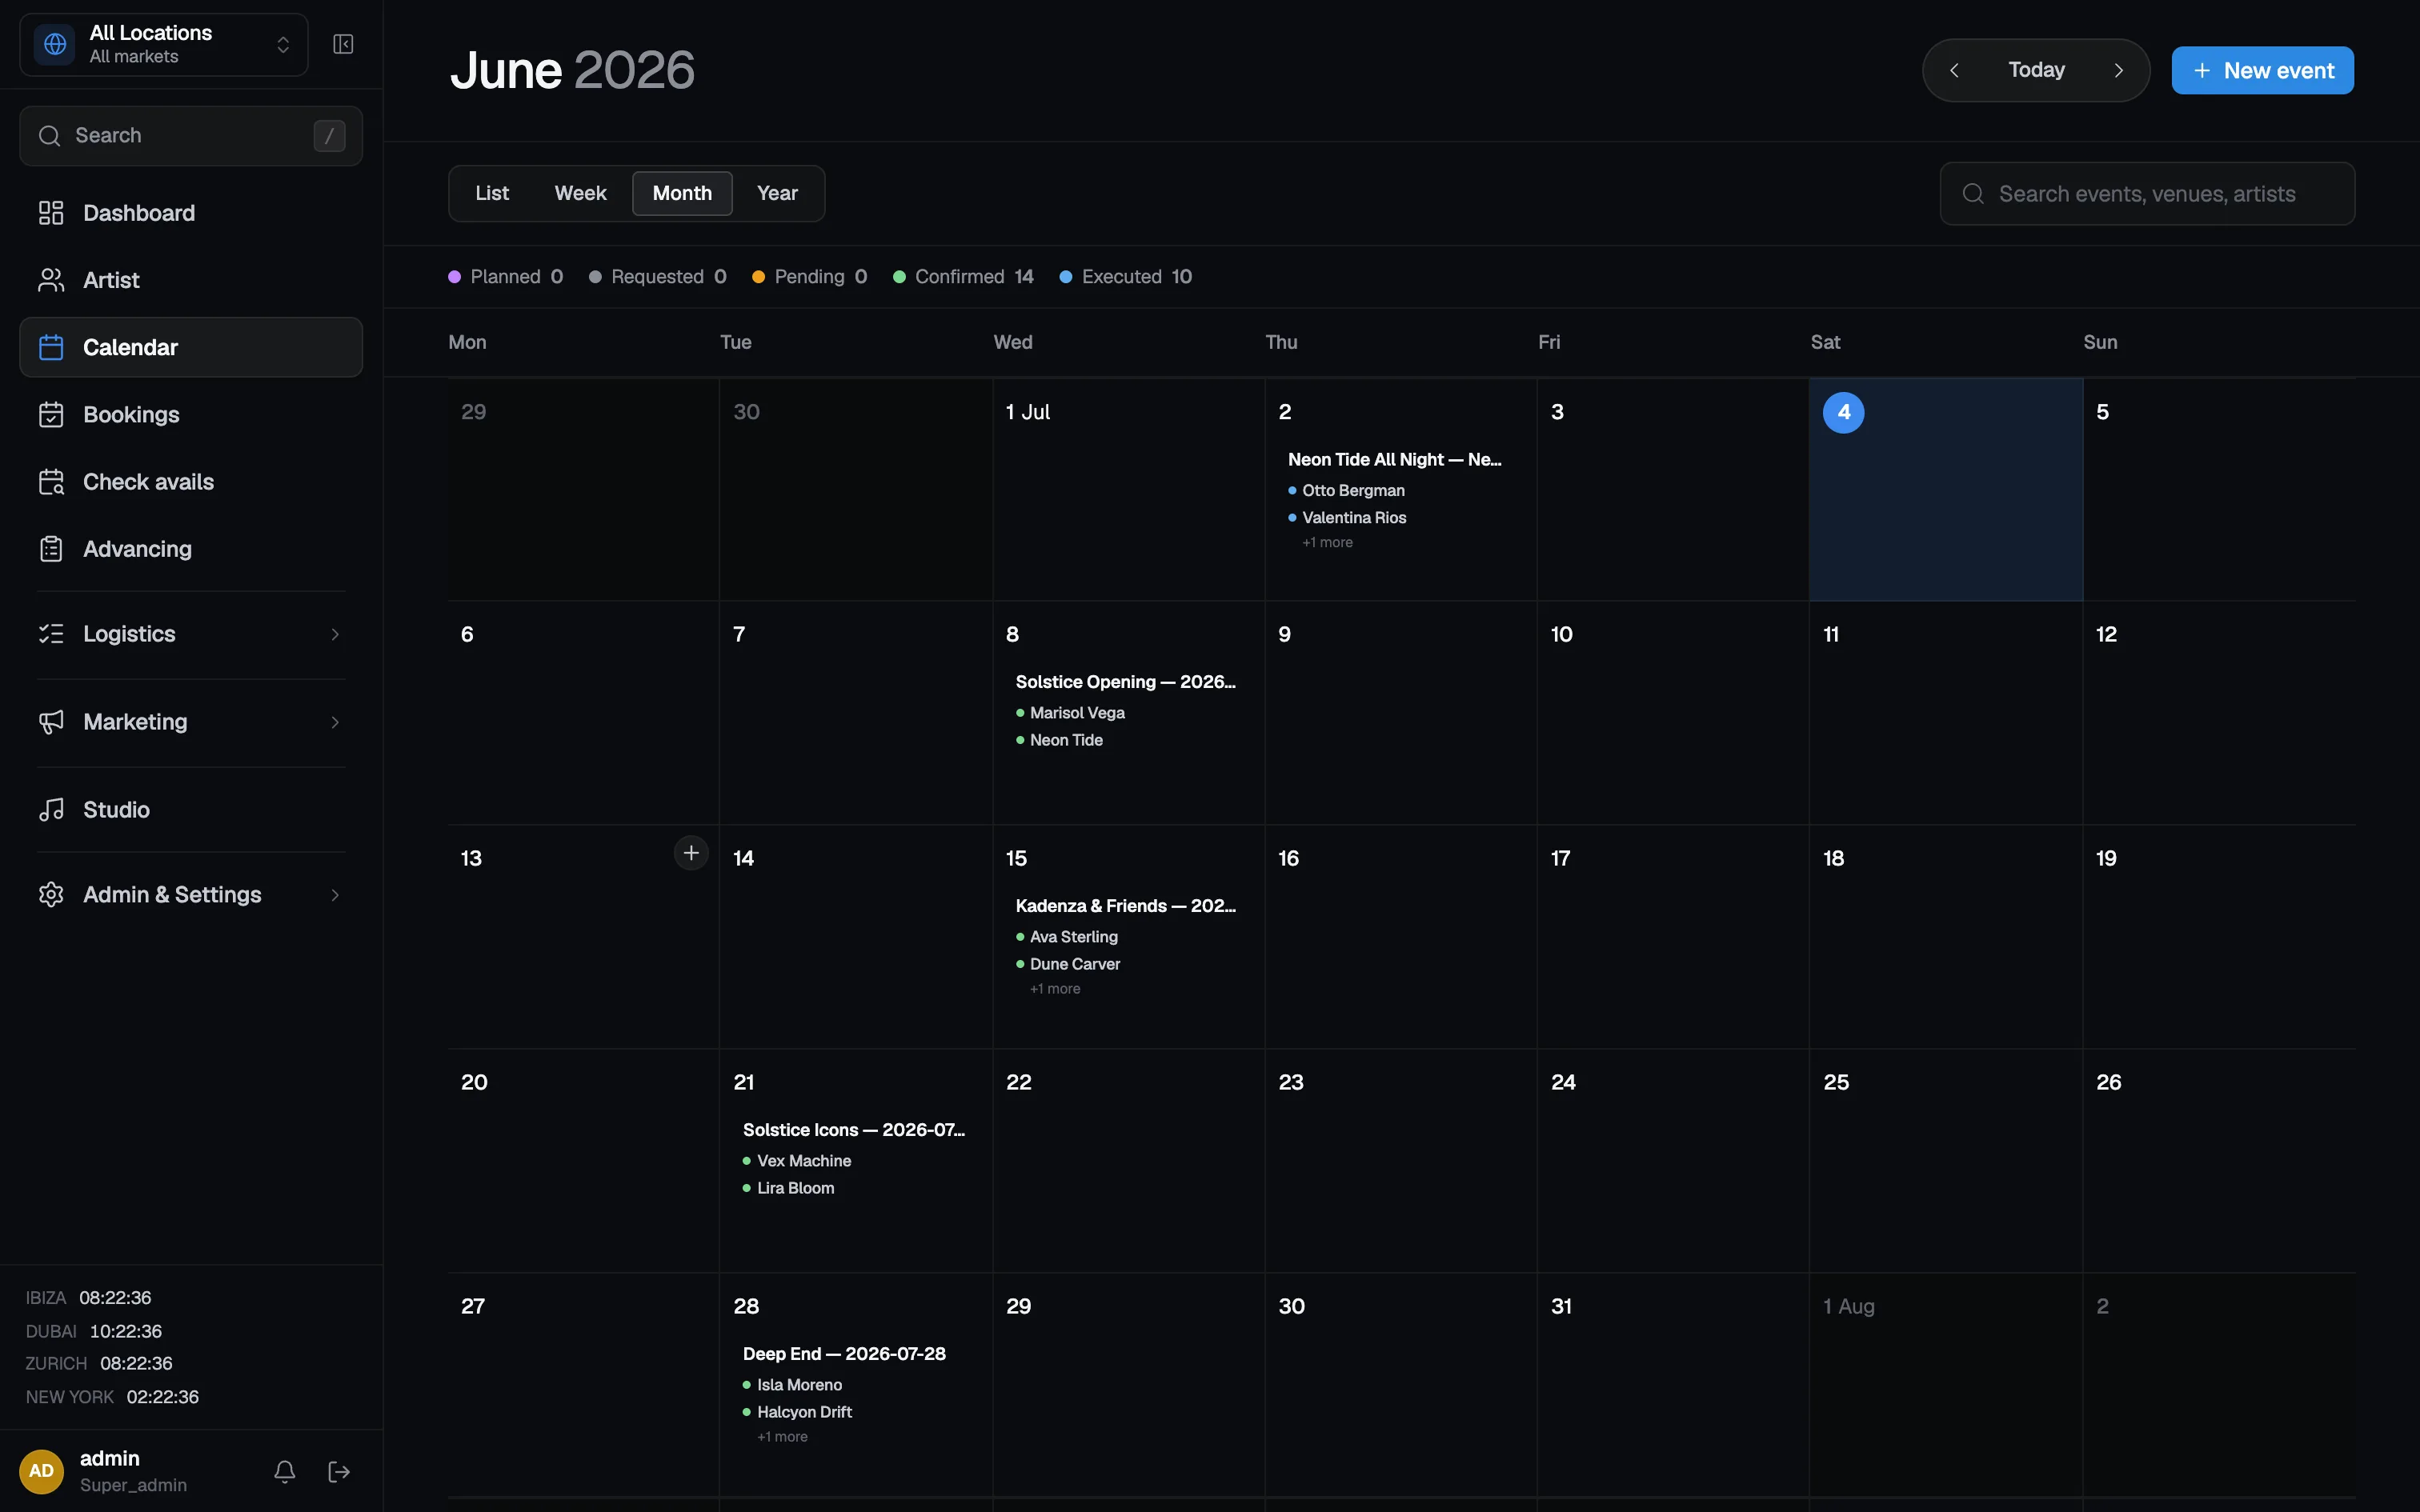Expand the Logistics chevron

(x=335, y=634)
